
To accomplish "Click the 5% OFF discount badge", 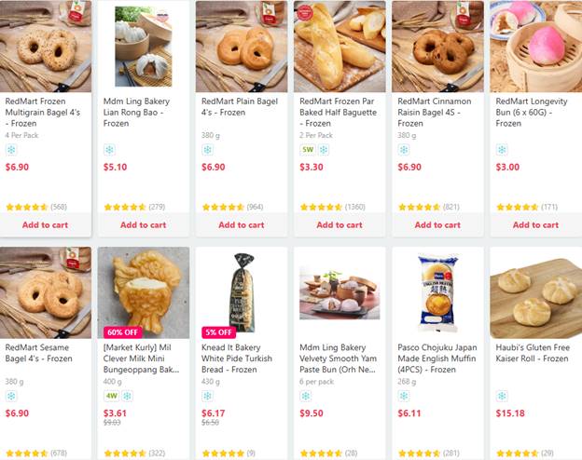I will pos(218,331).
